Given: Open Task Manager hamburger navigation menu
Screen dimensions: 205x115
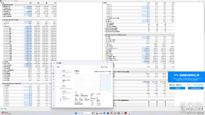Looking at the screenshot, I should (54, 67).
